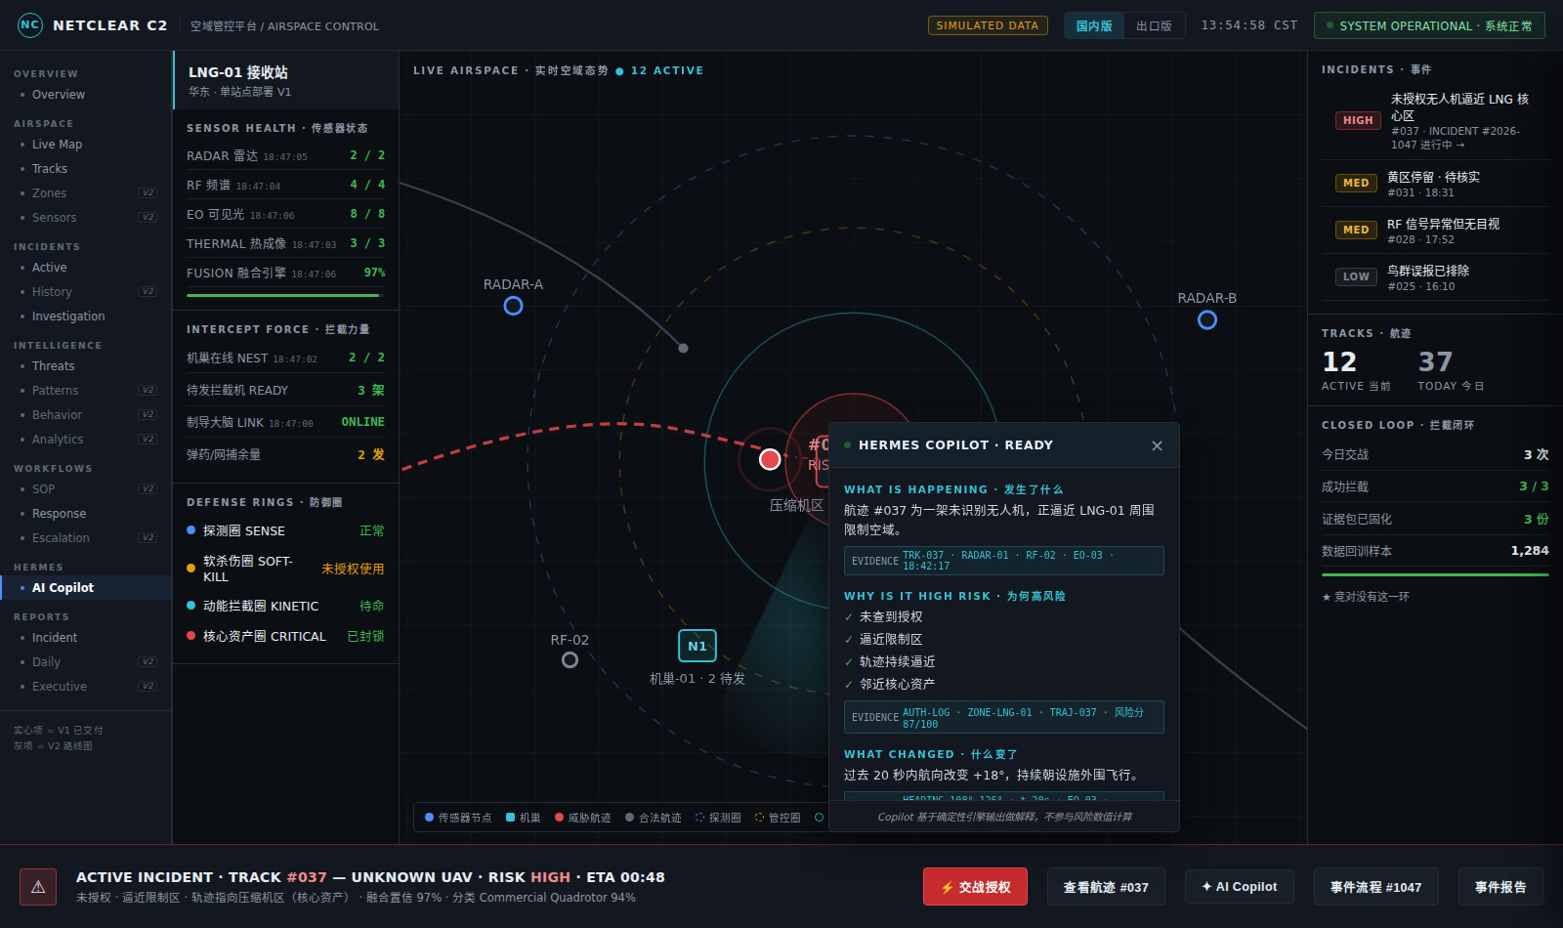1563x928 pixels.
Task: Open high incident 未授权无人机逼近 LNG 核心区
Action: click(1435, 121)
